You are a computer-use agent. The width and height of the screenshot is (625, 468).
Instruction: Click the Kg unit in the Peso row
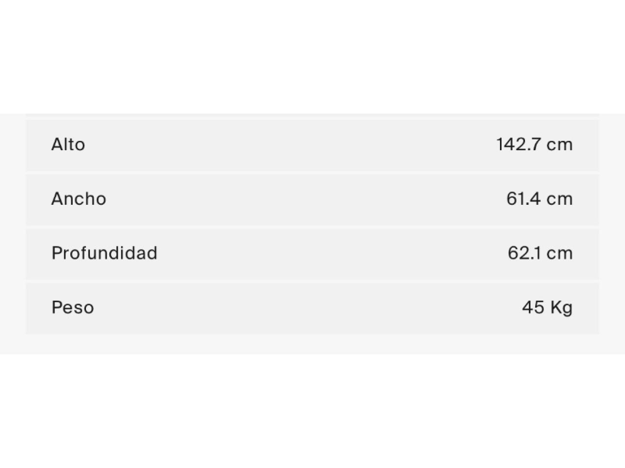point(562,308)
